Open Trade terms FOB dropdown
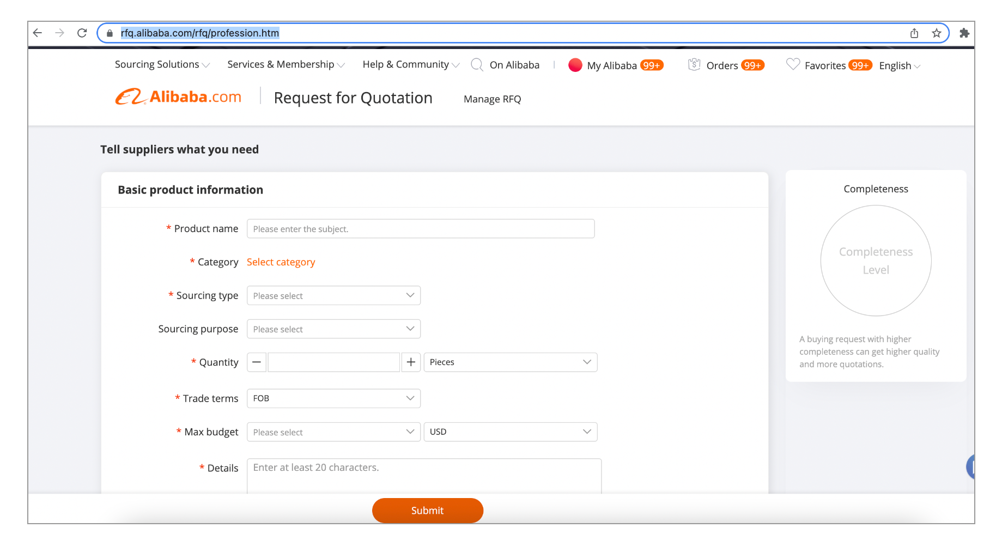 click(333, 398)
